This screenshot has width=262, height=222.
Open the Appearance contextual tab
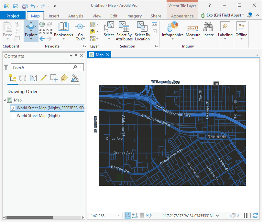182,16
